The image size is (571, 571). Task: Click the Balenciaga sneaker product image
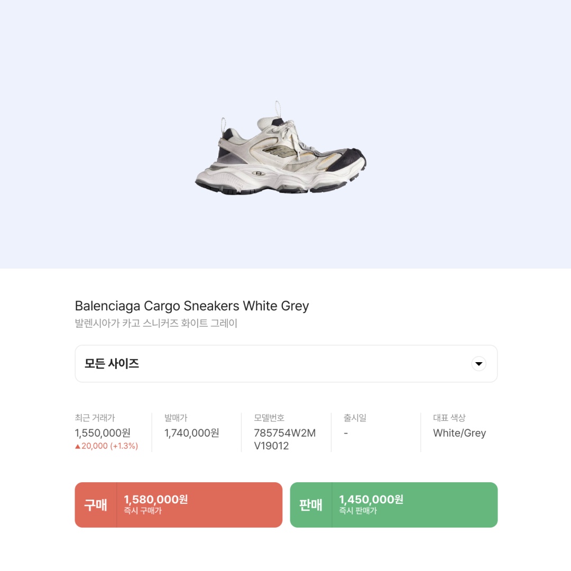tap(281, 148)
